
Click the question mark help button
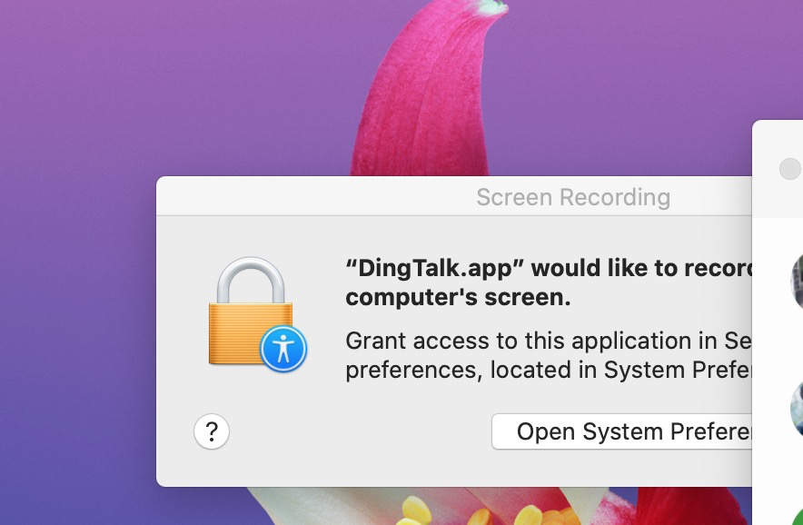(x=212, y=431)
